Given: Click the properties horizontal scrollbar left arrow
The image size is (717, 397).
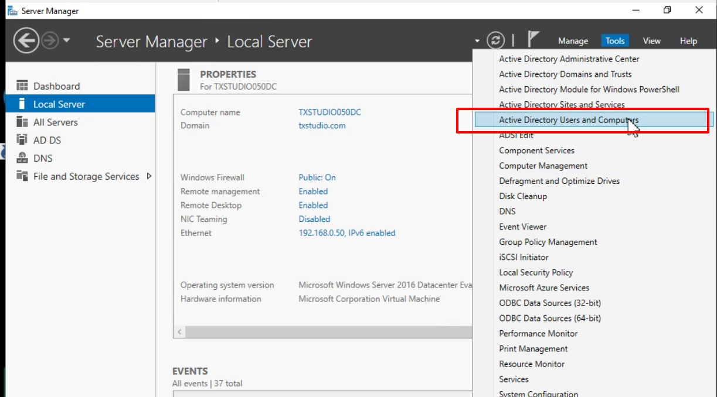Looking at the screenshot, I should (179, 332).
